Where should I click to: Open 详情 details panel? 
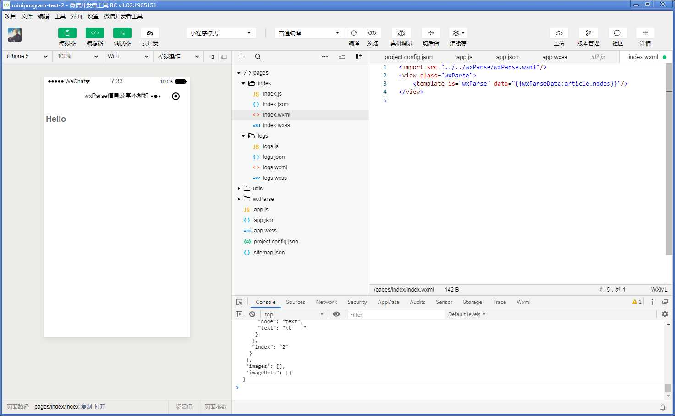645,33
